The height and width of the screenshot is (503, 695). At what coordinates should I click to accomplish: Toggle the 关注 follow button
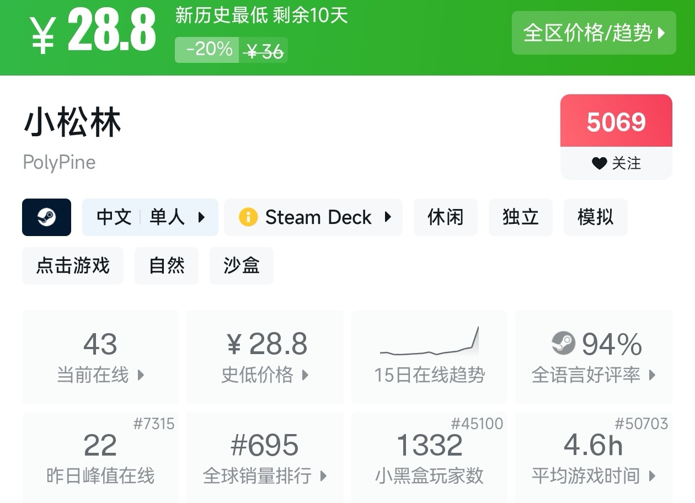coord(616,163)
